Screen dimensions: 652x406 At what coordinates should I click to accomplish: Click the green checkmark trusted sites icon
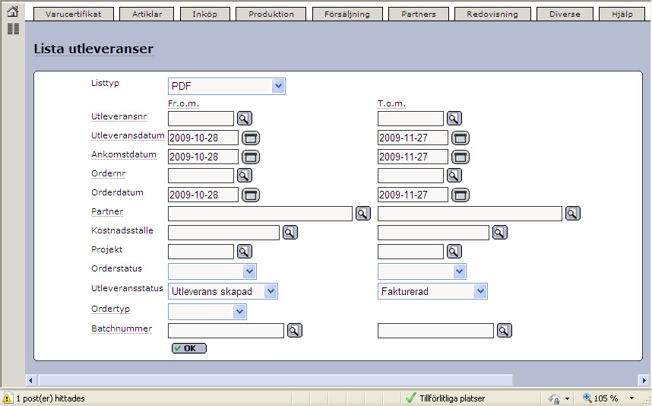[411, 398]
